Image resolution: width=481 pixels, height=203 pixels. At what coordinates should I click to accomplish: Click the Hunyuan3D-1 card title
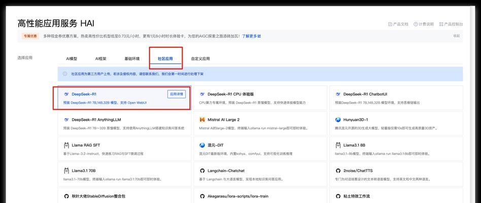pyautogui.click(x=356, y=120)
